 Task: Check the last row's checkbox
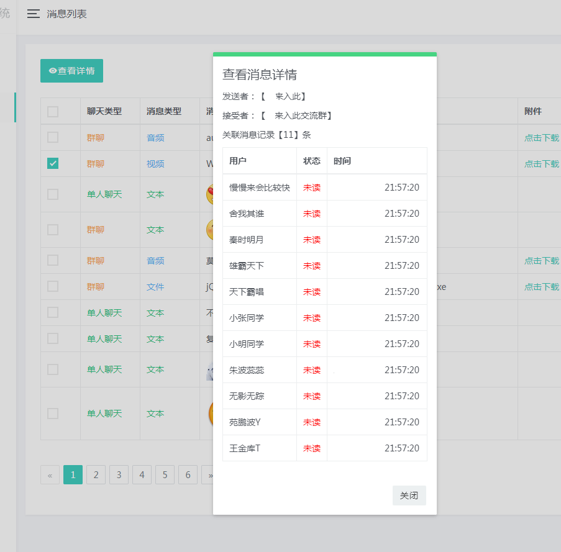point(53,414)
